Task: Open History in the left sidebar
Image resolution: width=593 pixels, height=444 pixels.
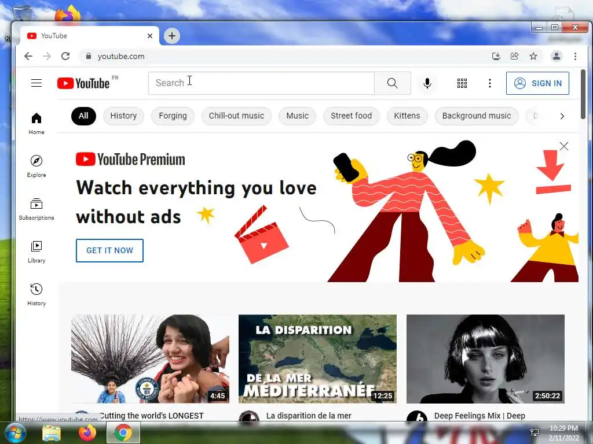Action: pos(36,294)
